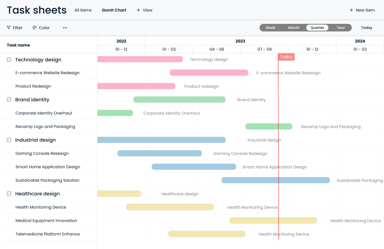Click the Filter funnel icon
384x249 pixels.
pos(9,28)
